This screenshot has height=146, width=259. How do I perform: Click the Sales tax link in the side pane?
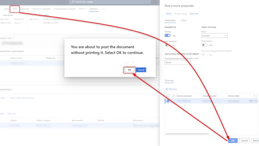(194, 14)
